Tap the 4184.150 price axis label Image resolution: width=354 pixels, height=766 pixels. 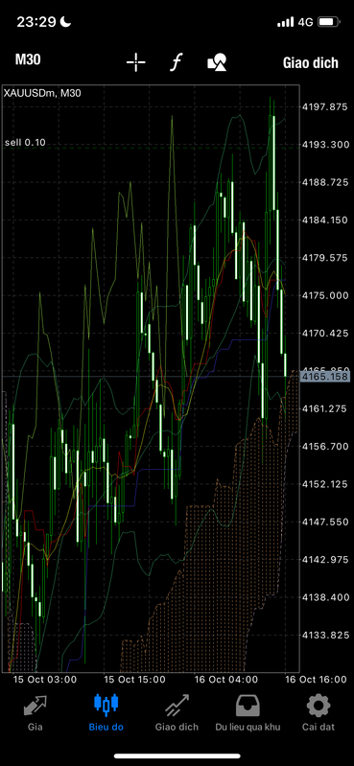(324, 220)
